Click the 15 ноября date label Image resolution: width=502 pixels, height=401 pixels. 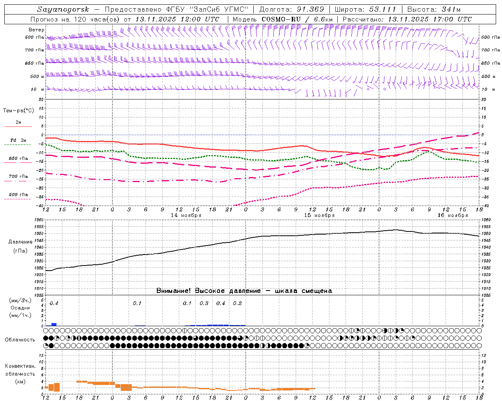point(319,215)
